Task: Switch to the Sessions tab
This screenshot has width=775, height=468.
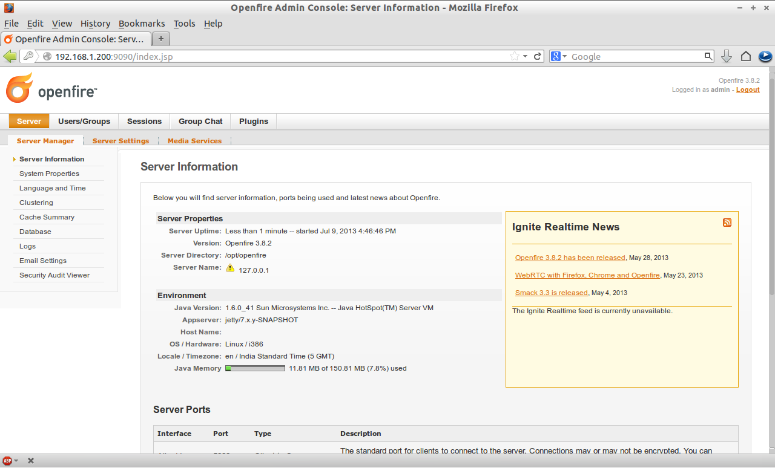Action: point(144,121)
